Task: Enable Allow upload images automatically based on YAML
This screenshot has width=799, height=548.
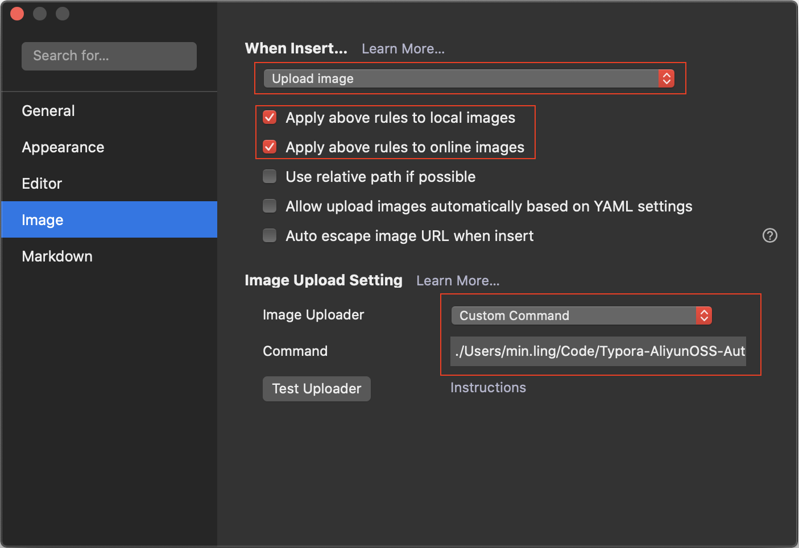Action: [270, 206]
